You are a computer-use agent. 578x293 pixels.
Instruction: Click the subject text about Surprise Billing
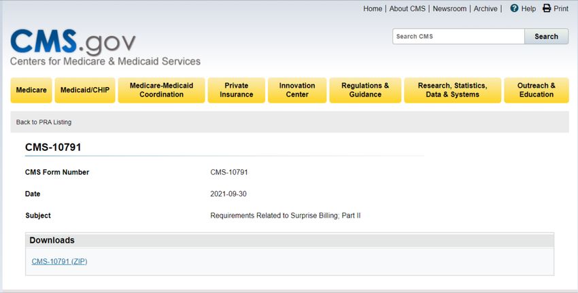(x=286, y=216)
